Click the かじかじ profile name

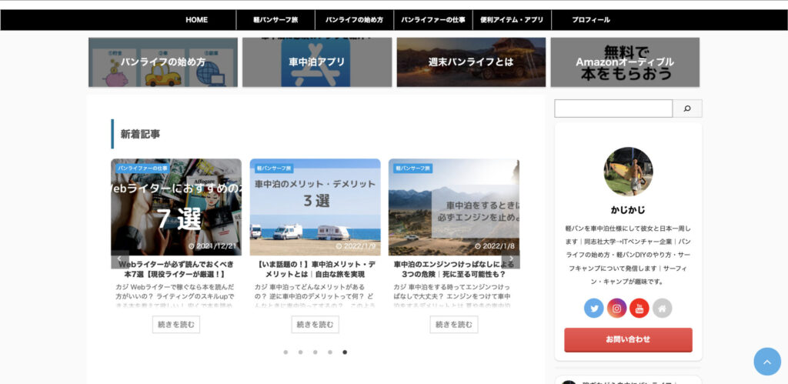[628, 209]
